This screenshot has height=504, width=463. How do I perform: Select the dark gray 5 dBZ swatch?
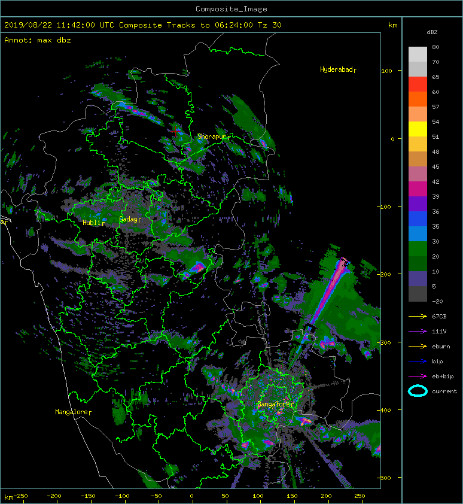tap(418, 293)
